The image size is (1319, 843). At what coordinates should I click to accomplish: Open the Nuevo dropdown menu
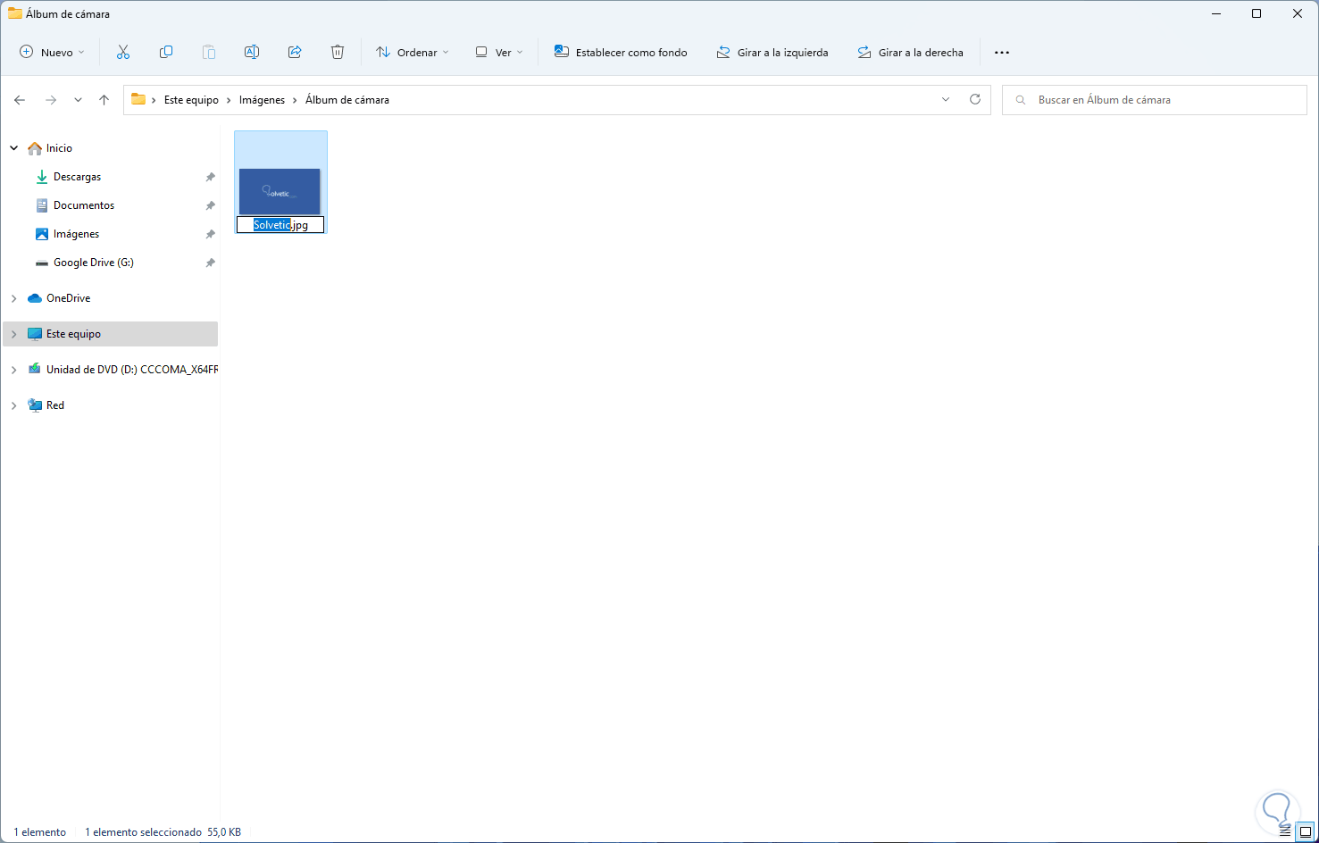pos(53,53)
